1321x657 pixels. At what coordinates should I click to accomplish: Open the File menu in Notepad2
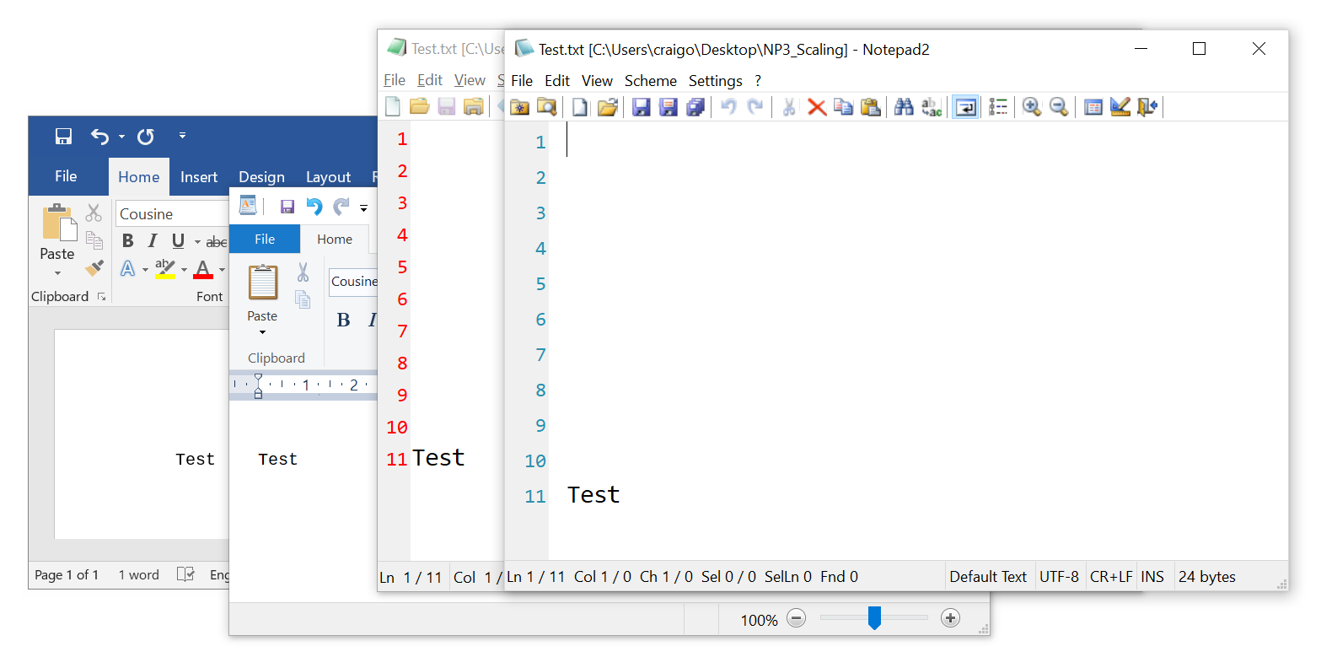click(x=522, y=81)
